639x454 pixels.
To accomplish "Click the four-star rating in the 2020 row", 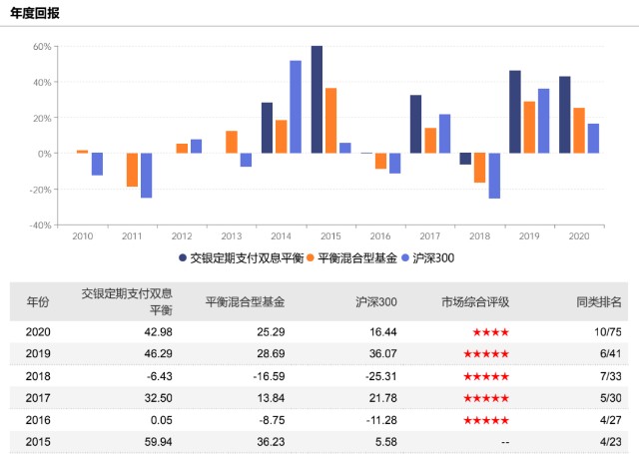I will pos(489,332).
